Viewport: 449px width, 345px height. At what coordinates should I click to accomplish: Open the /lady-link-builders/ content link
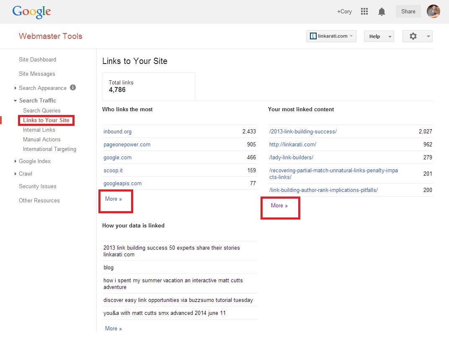[291, 157]
